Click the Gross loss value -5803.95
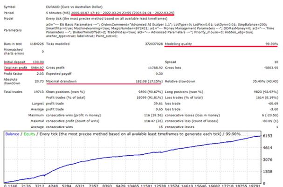This screenshot has height=187, width=283. coord(270,68)
